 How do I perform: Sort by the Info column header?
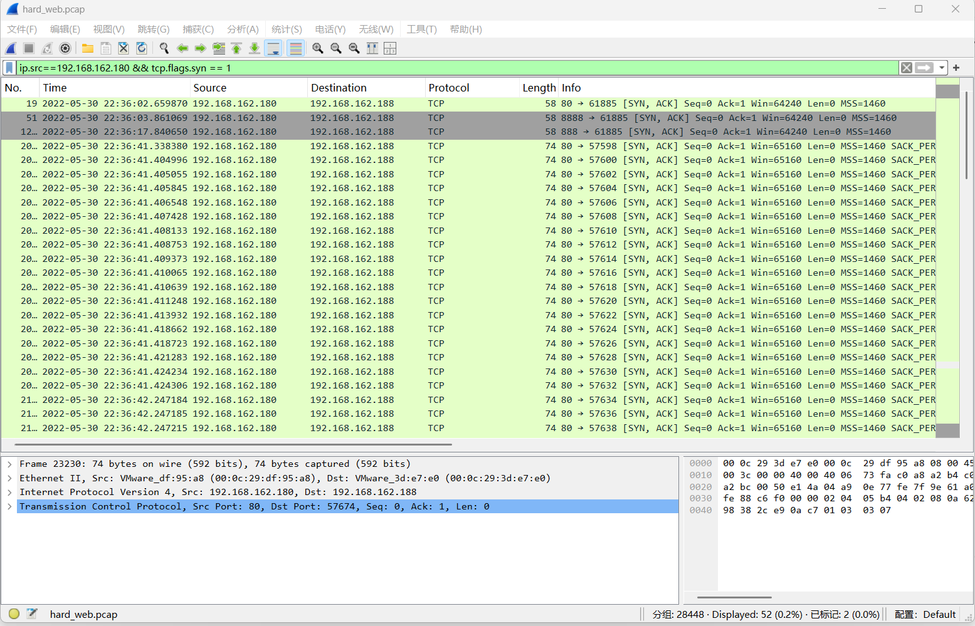coord(747,88)
